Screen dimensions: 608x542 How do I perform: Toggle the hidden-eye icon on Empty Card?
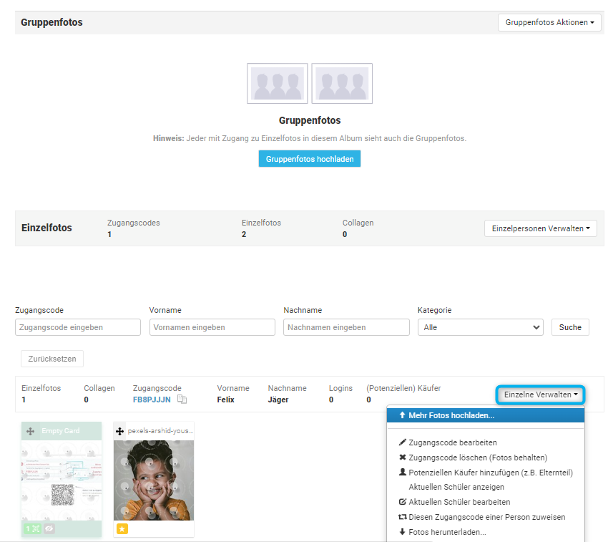(x=49, y=529)
